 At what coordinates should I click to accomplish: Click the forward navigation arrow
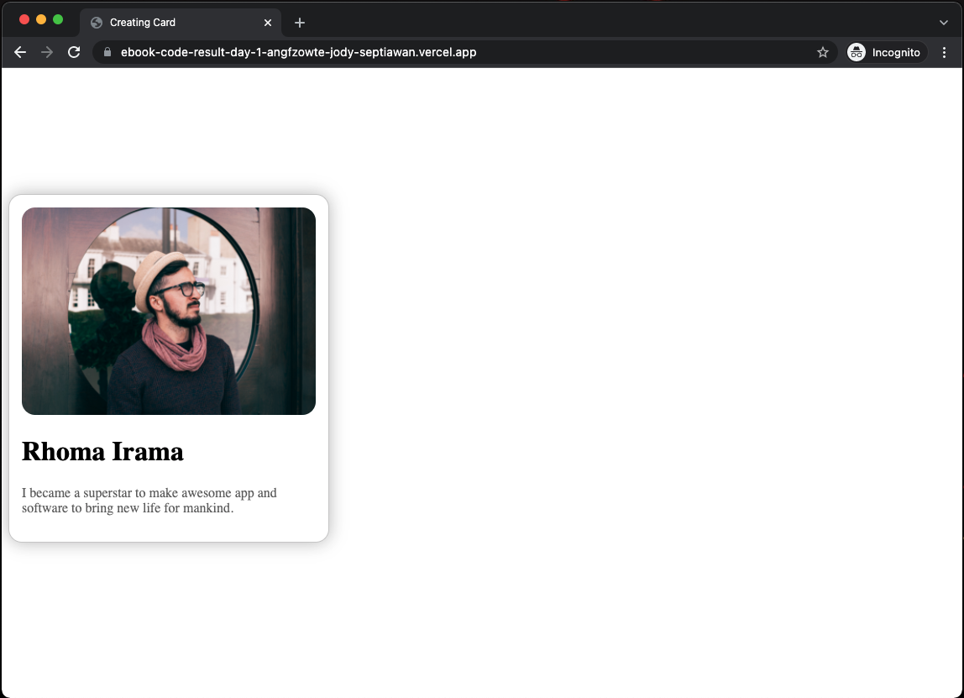pyautogui.click(x=47, y=52)
